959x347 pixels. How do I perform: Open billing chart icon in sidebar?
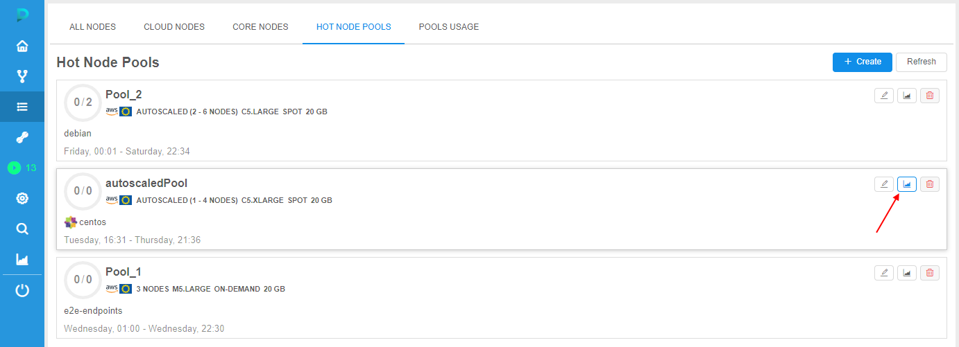(22, 260)
